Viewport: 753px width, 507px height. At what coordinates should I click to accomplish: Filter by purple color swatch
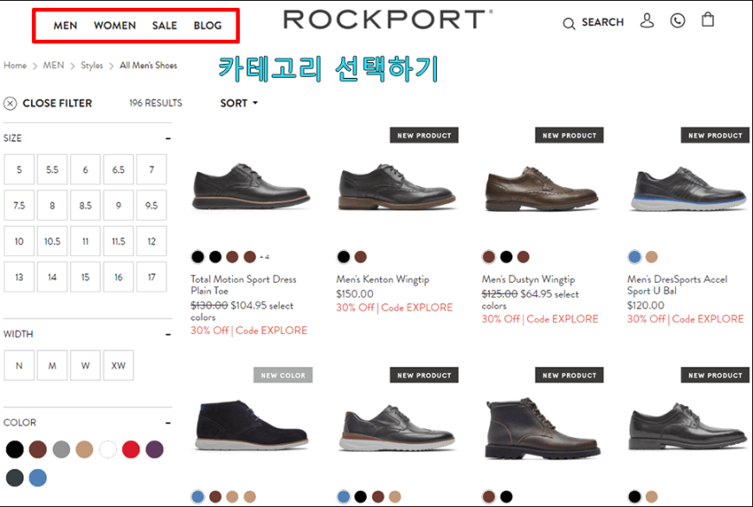click(154, 449)
